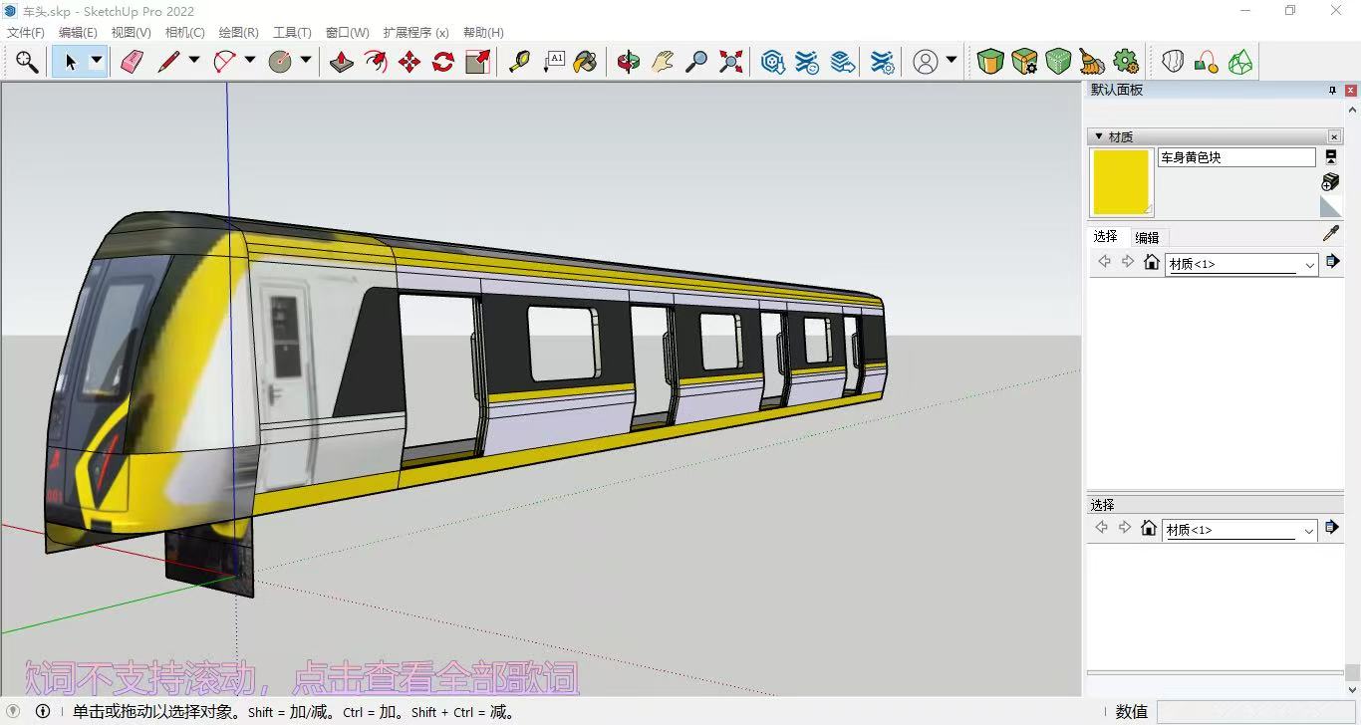Screen dimensions: 1361x725
Task: Click the Zoom Extents tool
Action: pos(731,62)
